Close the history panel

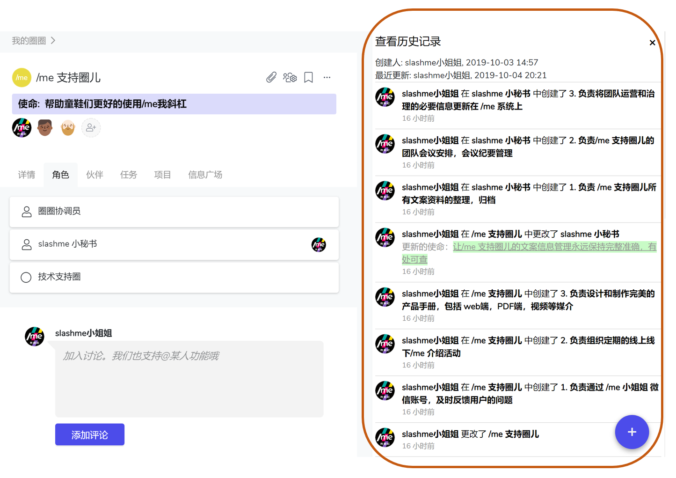(x=652, y=43)
